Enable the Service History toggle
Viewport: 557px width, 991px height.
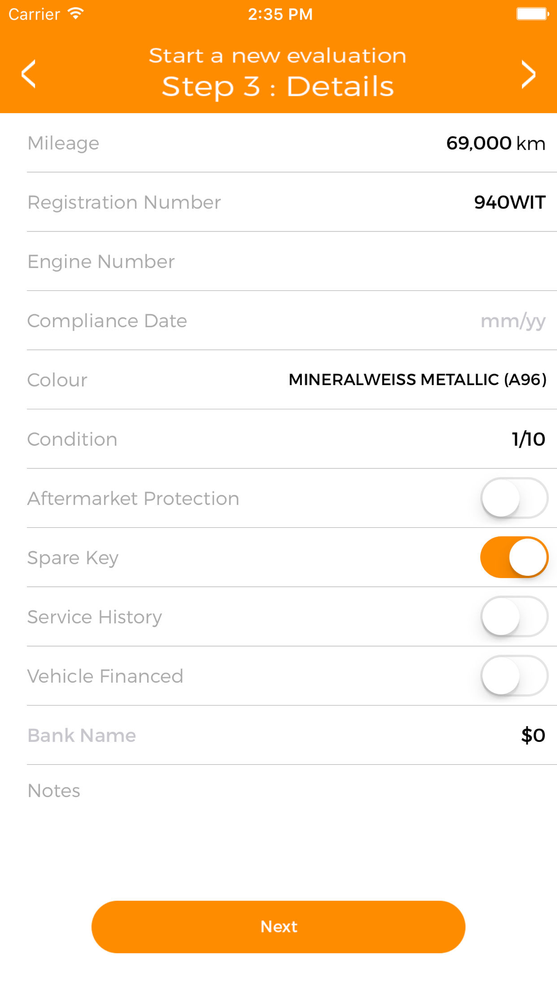coord(514,616)
